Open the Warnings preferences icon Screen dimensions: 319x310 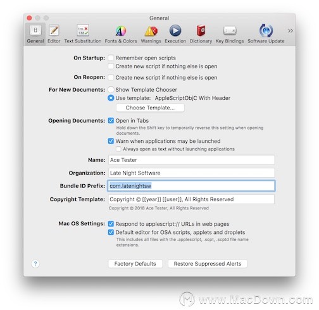tap(151, 31)
